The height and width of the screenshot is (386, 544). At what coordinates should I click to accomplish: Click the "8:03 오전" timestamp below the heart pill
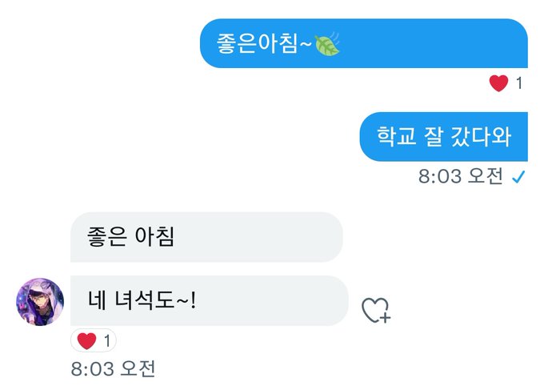pos(113,369)
